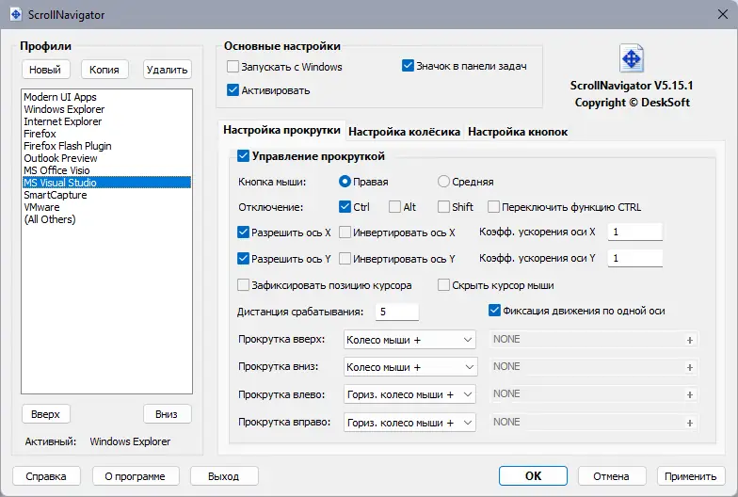
Task: Close the ScrollNavigator window
Action: coord(723,15)
